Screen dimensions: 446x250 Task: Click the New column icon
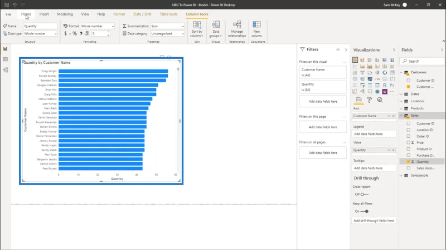pos(256,24)
